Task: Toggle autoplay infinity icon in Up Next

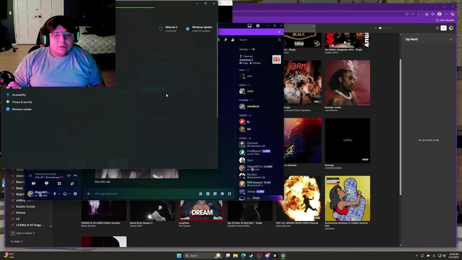Action: click(x=450, y=39)
